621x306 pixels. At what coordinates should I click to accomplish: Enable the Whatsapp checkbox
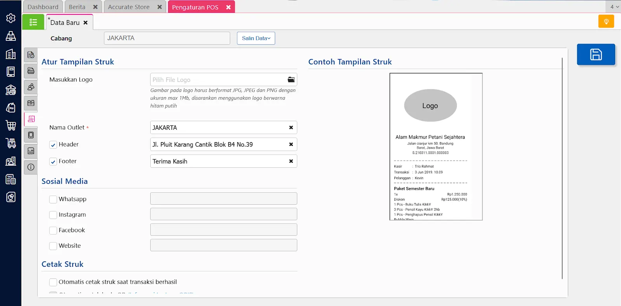[x=53, y=199]
